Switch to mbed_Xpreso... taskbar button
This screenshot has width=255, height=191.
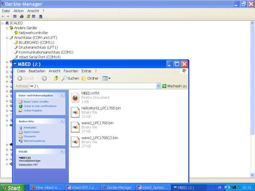153,188
